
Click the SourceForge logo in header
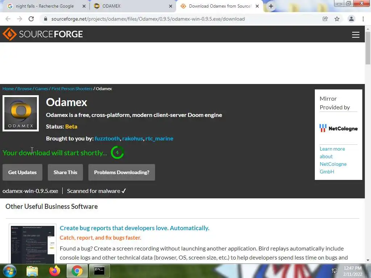click(x=43, y=34)
